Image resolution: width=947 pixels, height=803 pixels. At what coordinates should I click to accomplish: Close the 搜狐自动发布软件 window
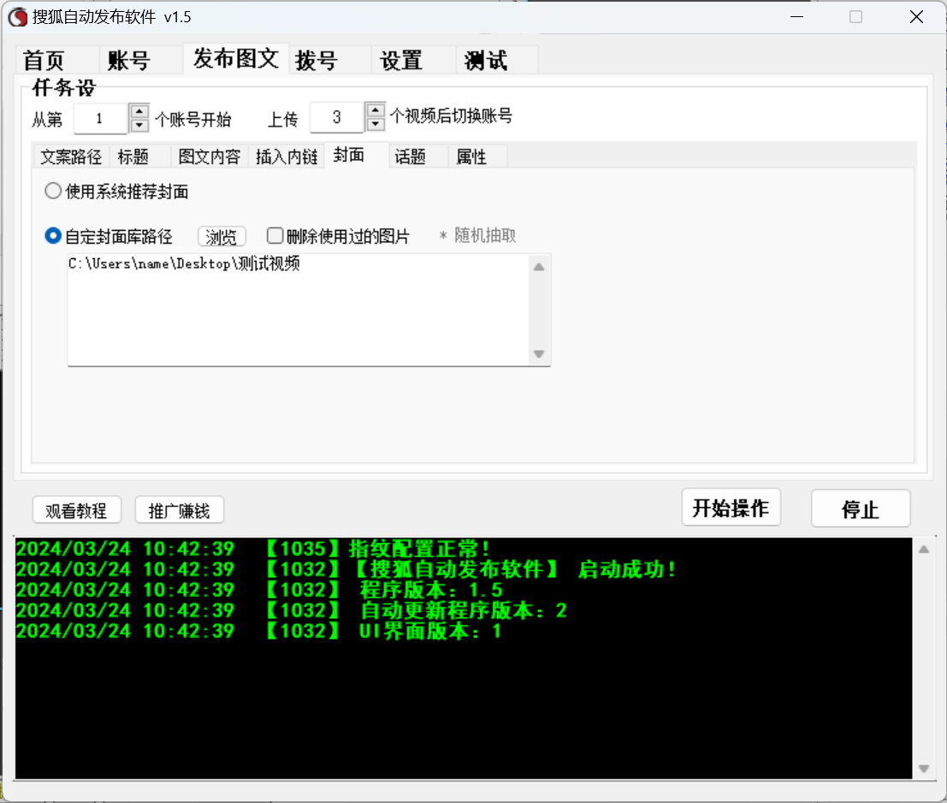[916, 17]
